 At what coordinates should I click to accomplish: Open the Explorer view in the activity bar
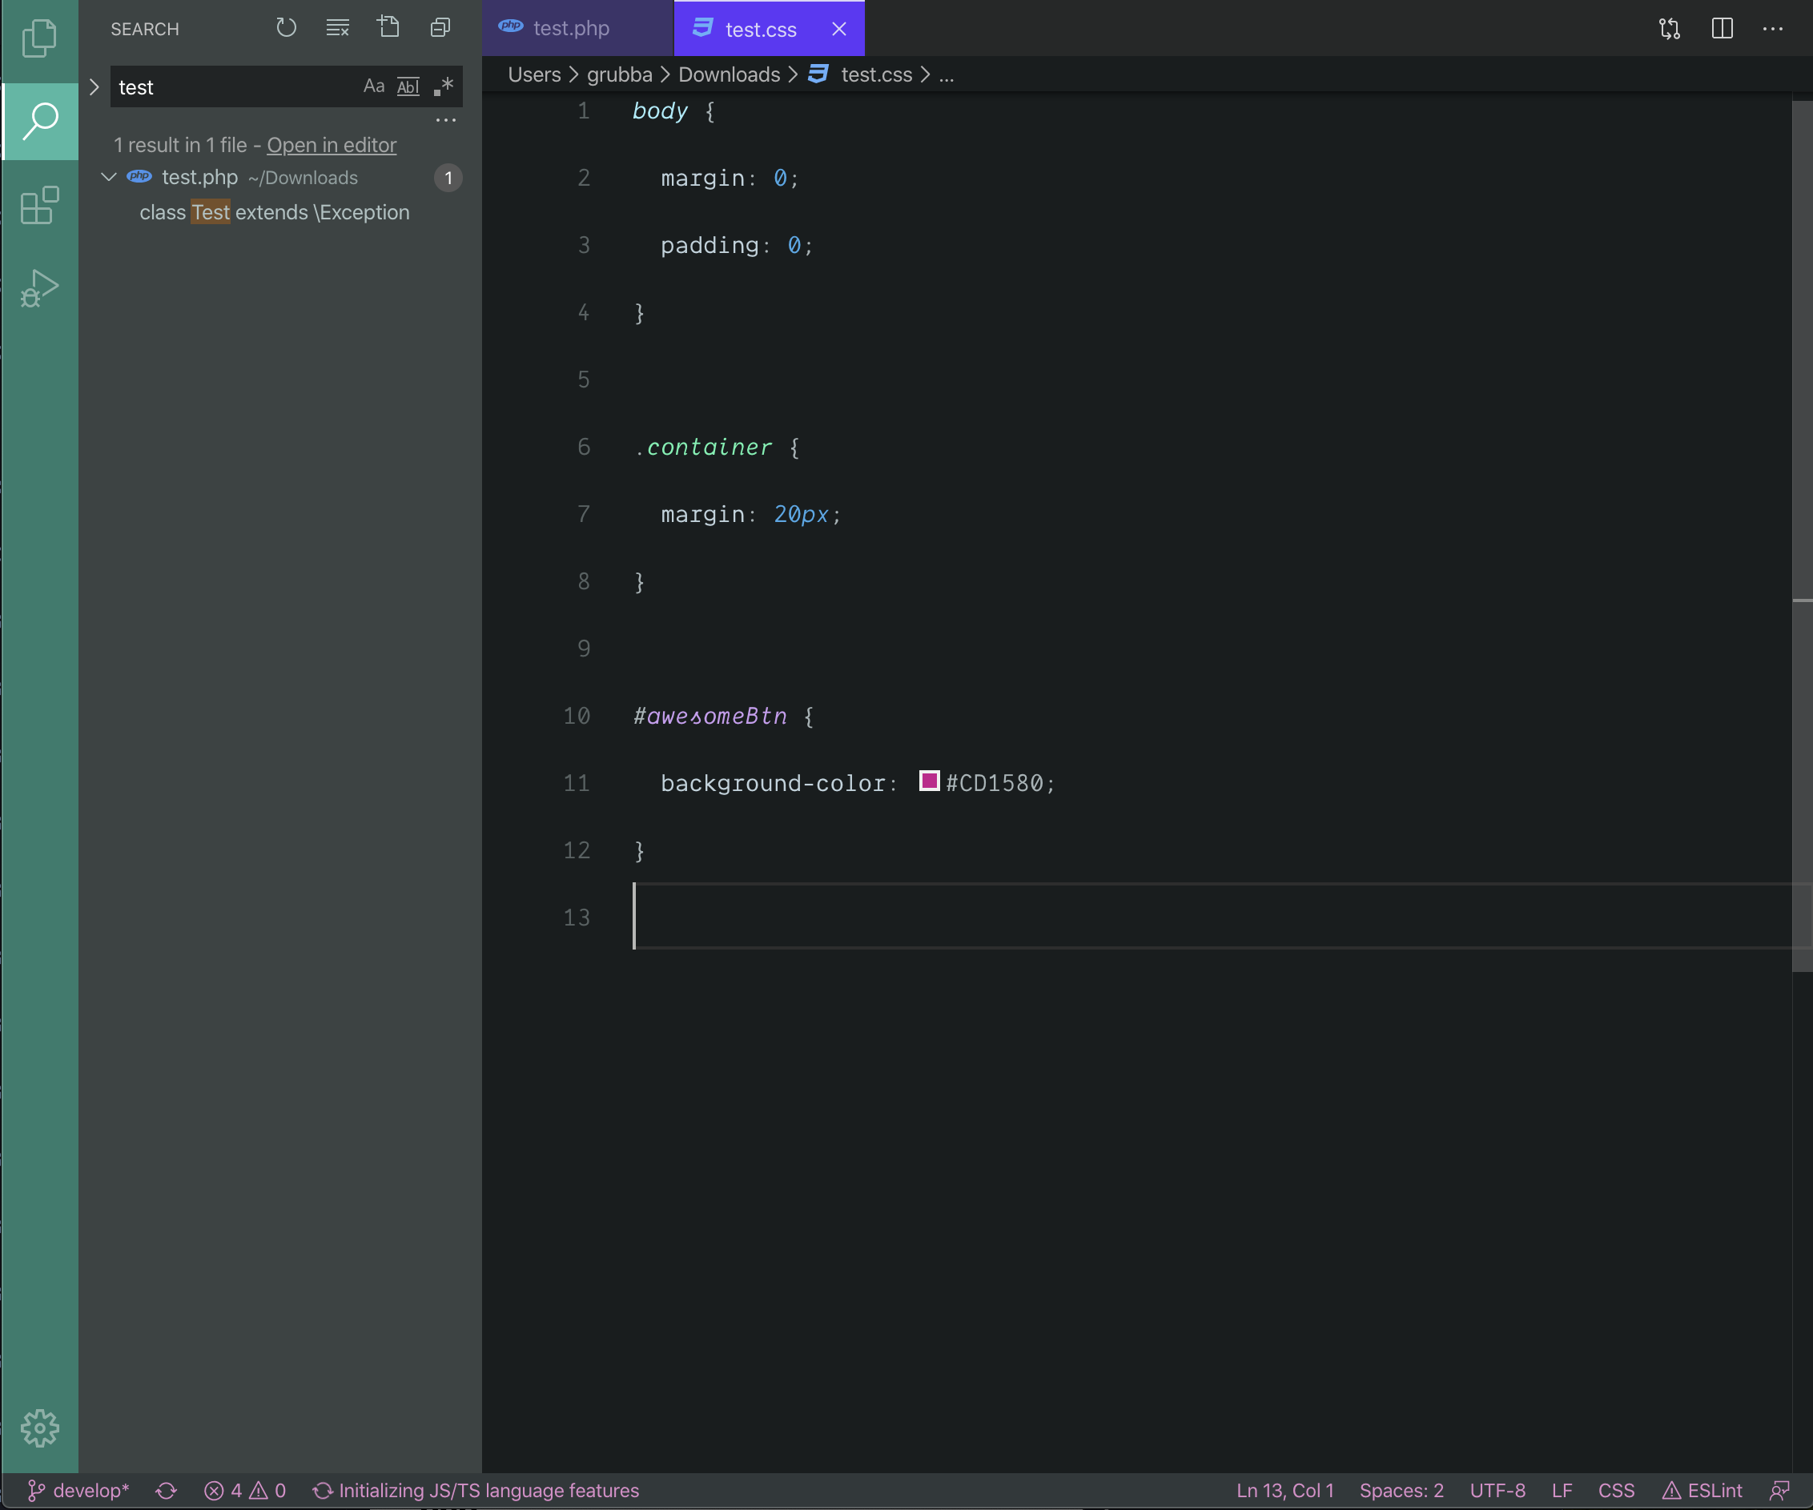pyautogui.click(x=39, y=39)
